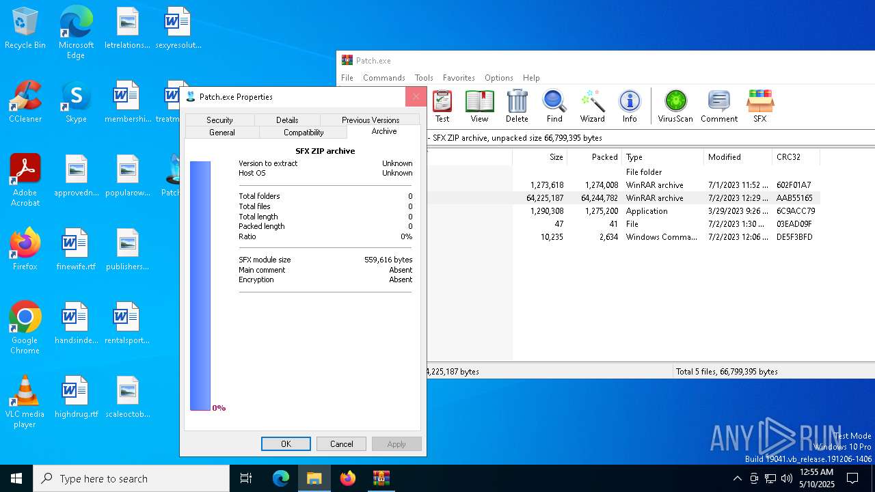The height and width of the screenshot is (492, 875).
Task: Open the Comment tool
Action: click(x=719, y=107)
